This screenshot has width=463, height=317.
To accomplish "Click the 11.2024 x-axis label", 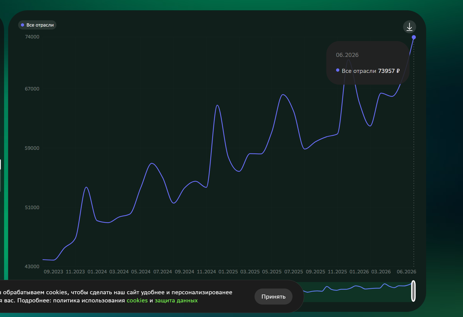I will 206,271.
